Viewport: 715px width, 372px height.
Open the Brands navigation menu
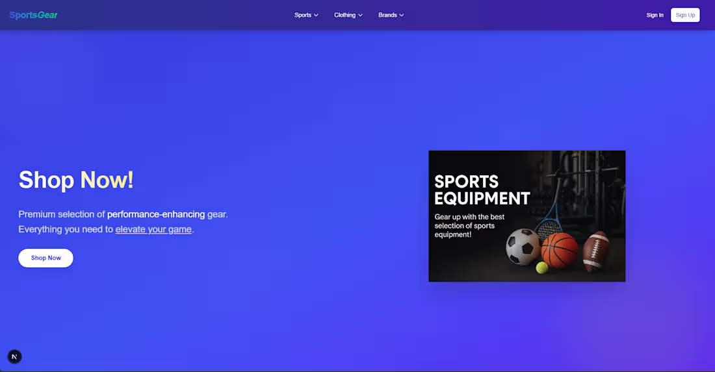click(391, 15)
